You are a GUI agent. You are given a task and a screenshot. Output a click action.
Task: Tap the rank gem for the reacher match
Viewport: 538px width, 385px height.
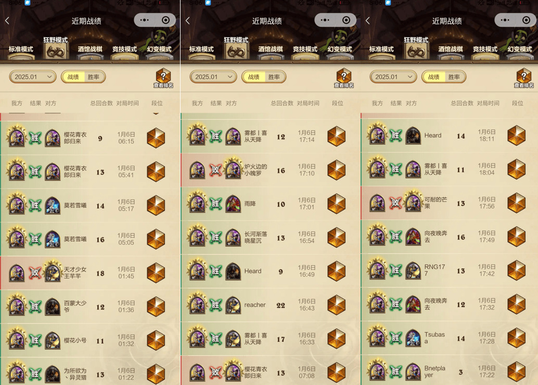point(336,305)
